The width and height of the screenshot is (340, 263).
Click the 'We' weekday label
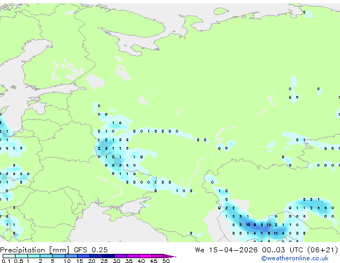click(x=199, y=250)
